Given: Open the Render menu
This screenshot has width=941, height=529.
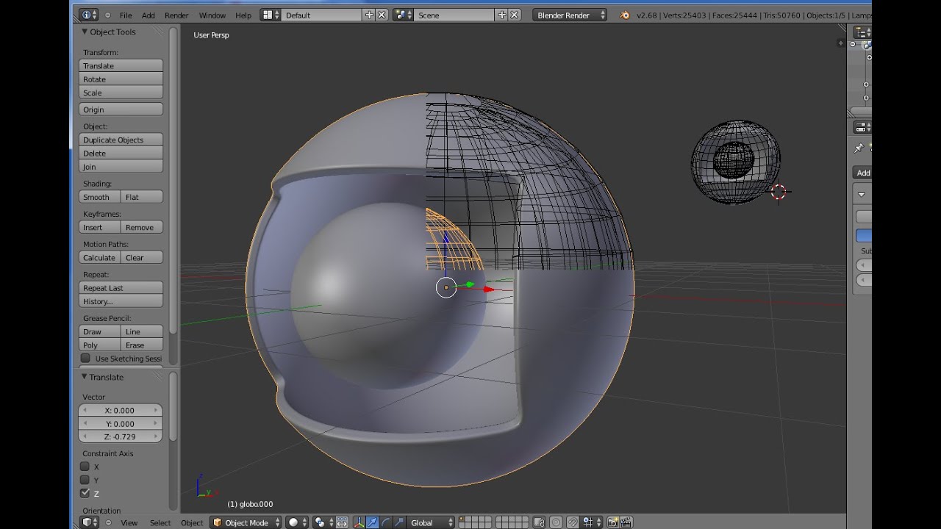Looking at the screenshot, I should (x=176, y=15).
